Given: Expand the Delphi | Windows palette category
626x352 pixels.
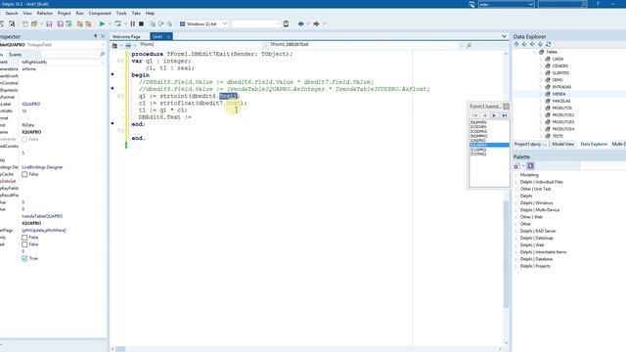Looking at the screenshot, I should (516, 202).
